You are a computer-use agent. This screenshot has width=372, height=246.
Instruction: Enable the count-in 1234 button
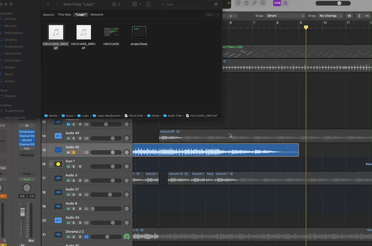point(277,3)
